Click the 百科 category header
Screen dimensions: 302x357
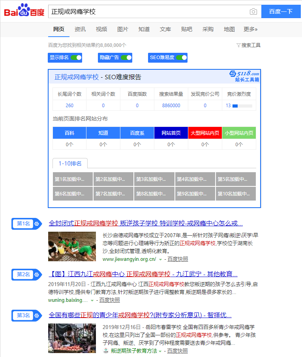click(69, 133)
